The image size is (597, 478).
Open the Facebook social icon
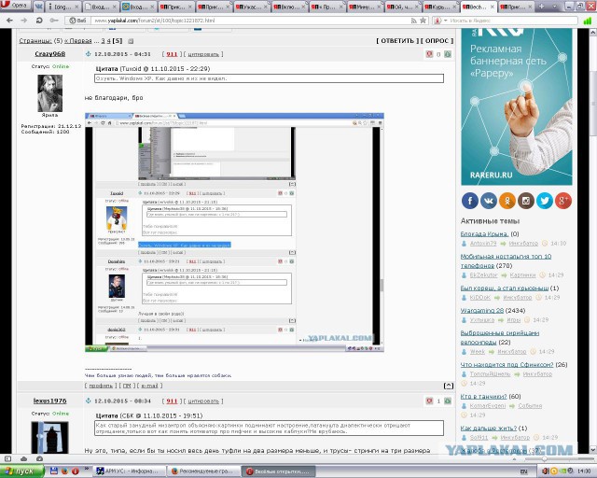tap(470, 201)
